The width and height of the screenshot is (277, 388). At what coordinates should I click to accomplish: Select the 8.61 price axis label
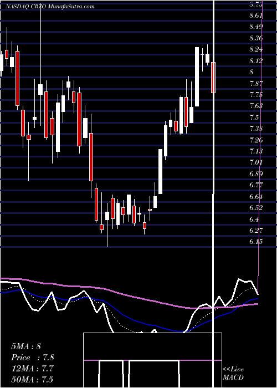pos(256,16)
